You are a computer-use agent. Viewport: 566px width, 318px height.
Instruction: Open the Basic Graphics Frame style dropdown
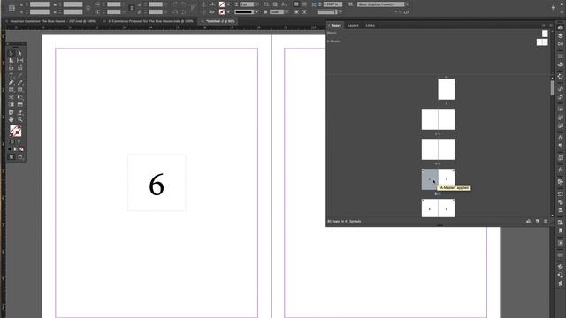[408, 4]
